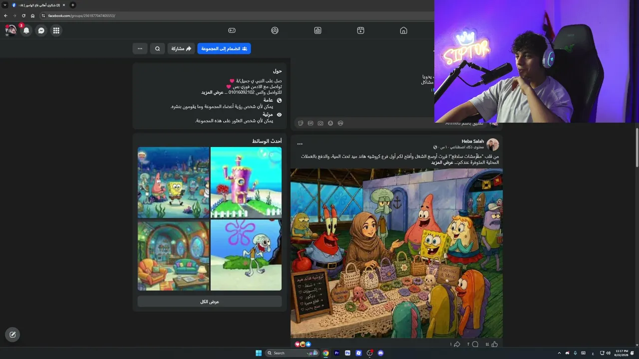
Task: Insert an emoji with the smiley icon
Action: [330, 123]
